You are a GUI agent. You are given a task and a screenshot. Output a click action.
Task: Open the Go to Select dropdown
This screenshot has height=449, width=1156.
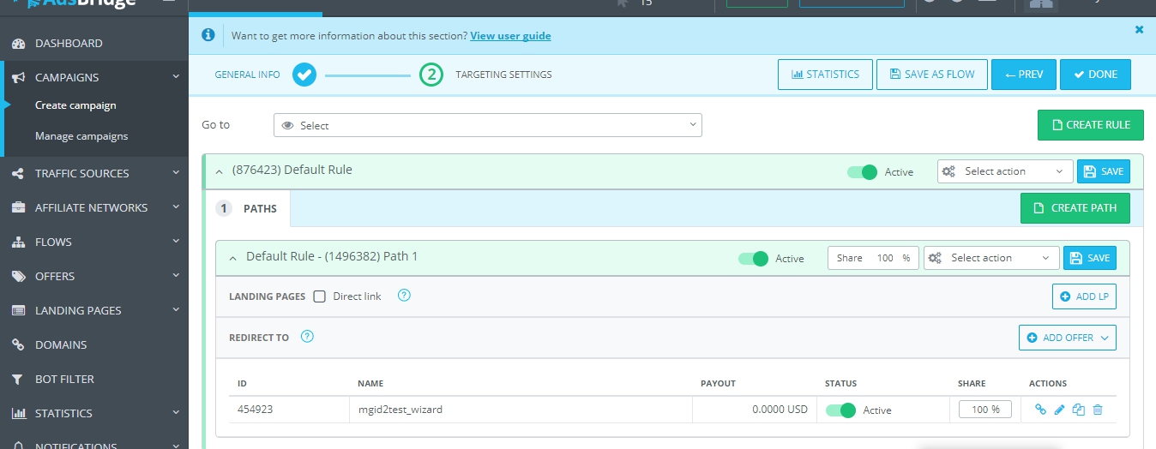pyautogui.click(x=487, y=126)
